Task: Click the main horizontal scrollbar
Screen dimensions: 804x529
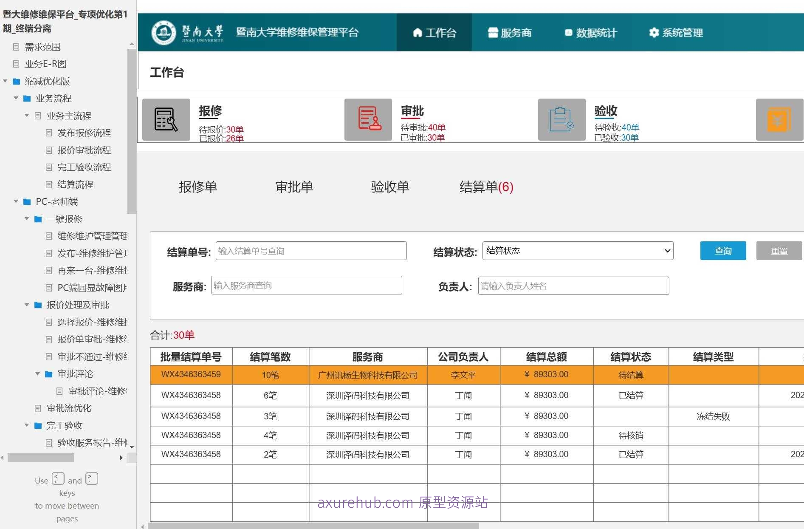Action: [x=313, y=526]
